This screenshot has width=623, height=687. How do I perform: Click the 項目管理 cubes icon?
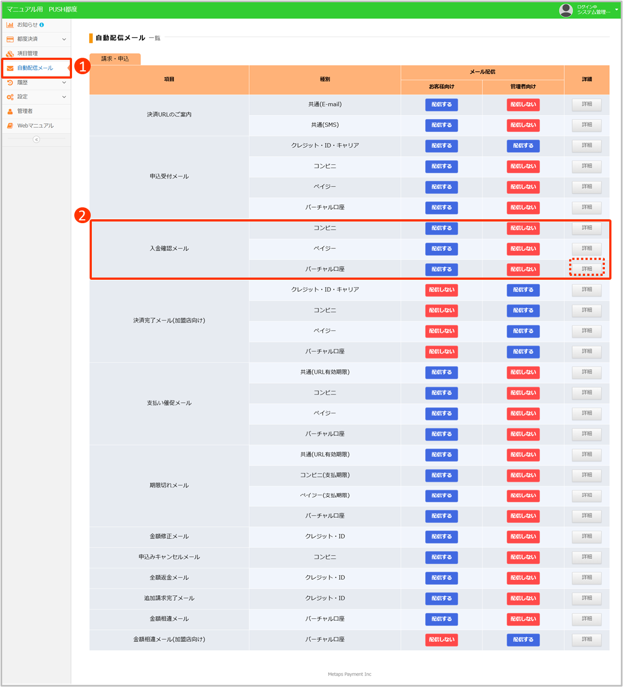[10, 54]
